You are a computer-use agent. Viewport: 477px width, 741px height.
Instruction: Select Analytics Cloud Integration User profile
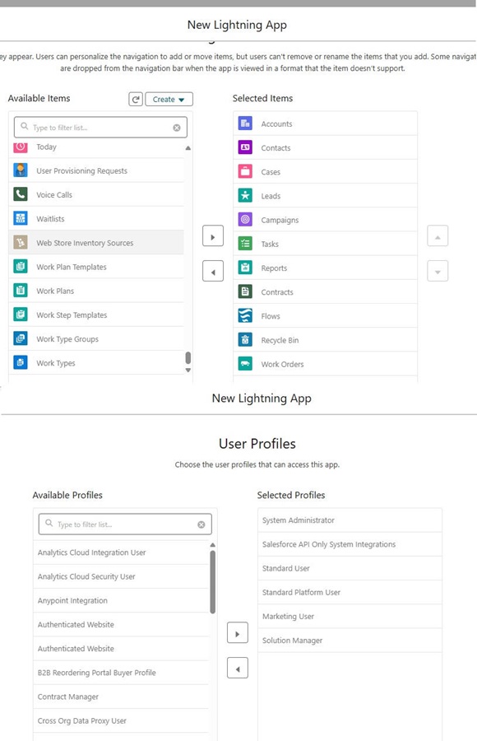(x=122, y=552)
